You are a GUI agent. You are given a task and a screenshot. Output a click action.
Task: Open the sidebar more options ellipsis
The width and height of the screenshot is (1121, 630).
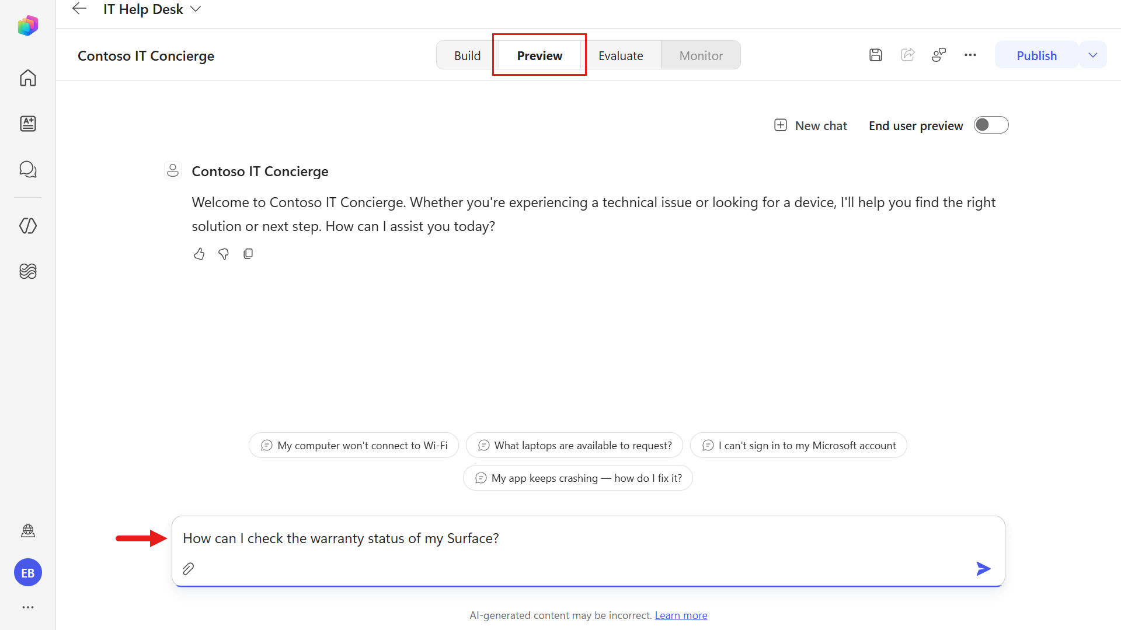(27, 607)
